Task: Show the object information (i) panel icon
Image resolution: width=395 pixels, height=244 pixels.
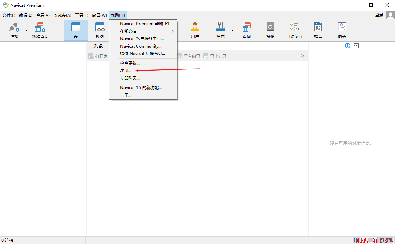Action: [348, 46]
